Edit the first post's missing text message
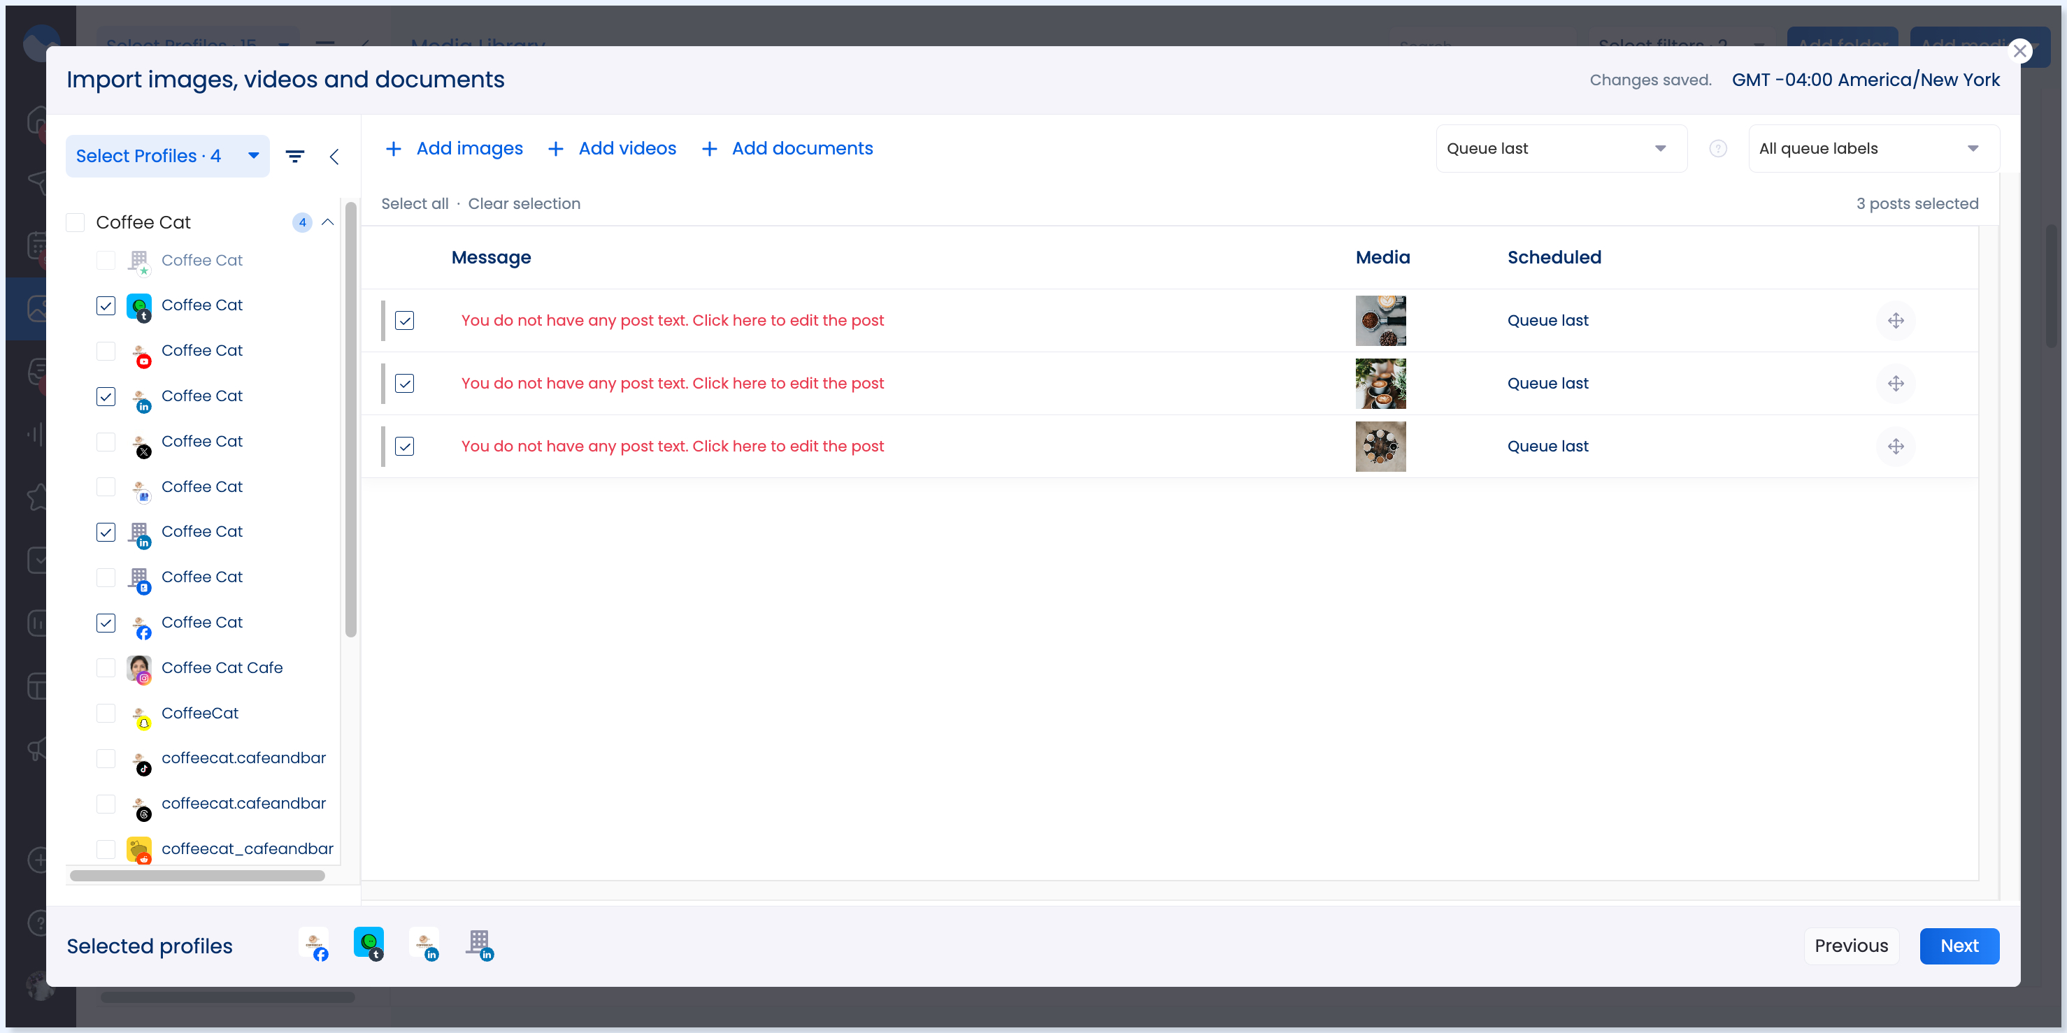 673,321
